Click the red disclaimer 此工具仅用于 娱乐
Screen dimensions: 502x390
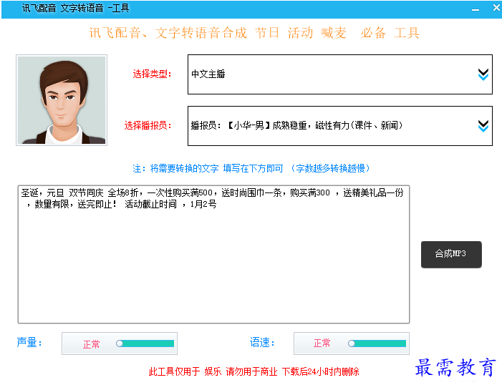click(x=254, y=371)
